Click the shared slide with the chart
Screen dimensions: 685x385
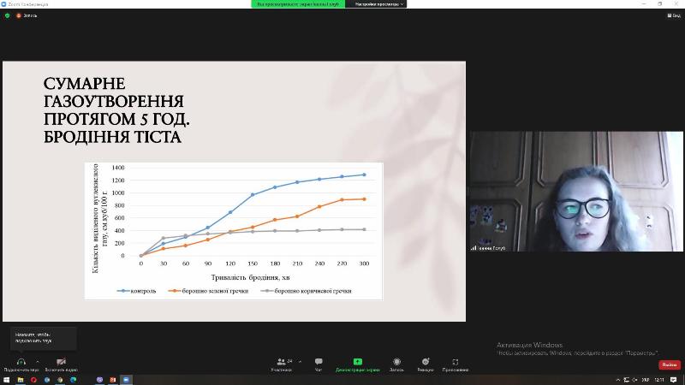click(234, 191)
